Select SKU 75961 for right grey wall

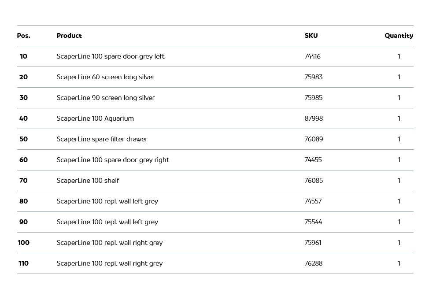click(x=313, y=243)
